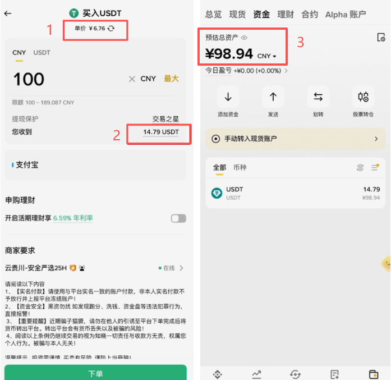Open the orders icon in bottom navigation
Screen dimensions: 391x380
pos(334,374)
